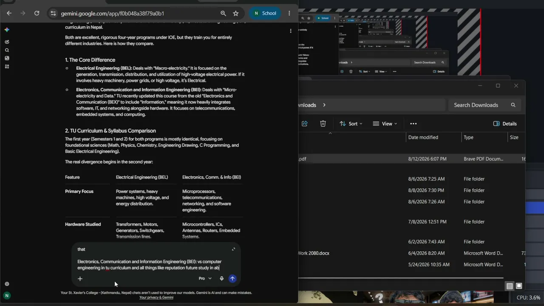
Task: View site information icon in address bar
Action: [x=53, y=13]
